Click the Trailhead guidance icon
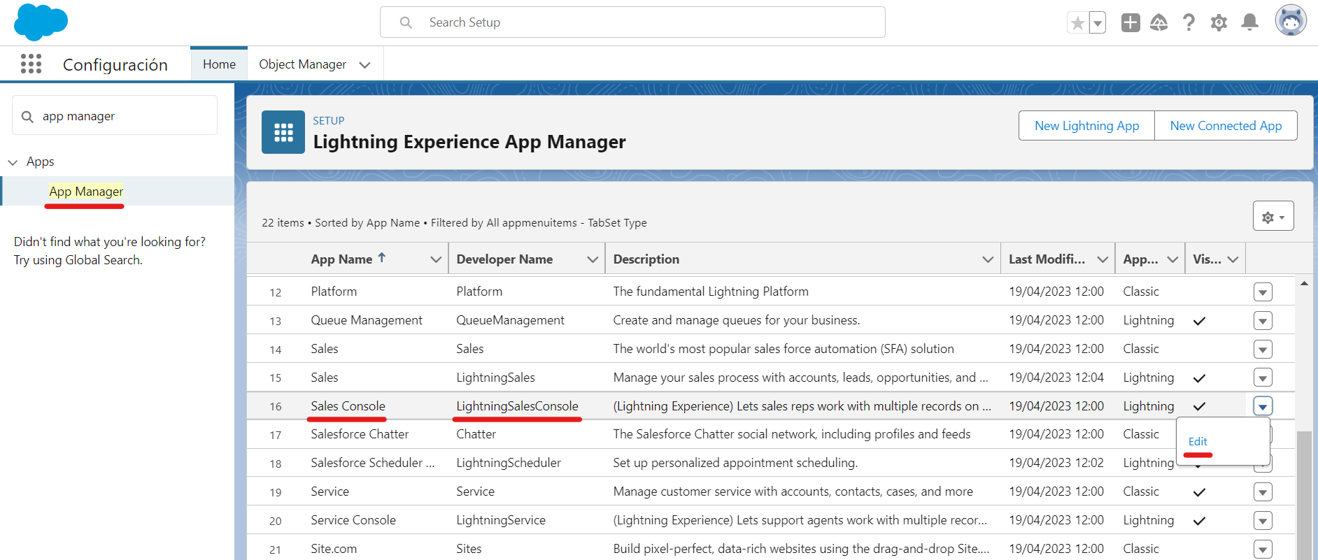Screen dimensions: 1318x560 point(1159,23)
